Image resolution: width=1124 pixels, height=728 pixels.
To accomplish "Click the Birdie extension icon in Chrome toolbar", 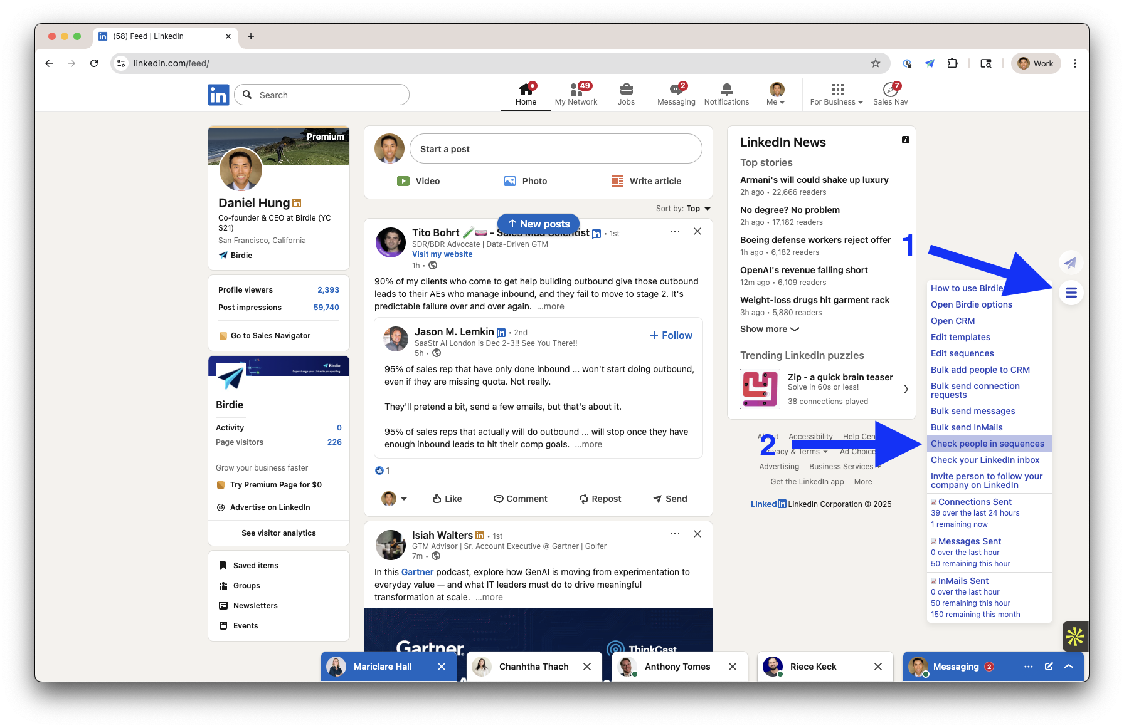I will tap(930, 63).
